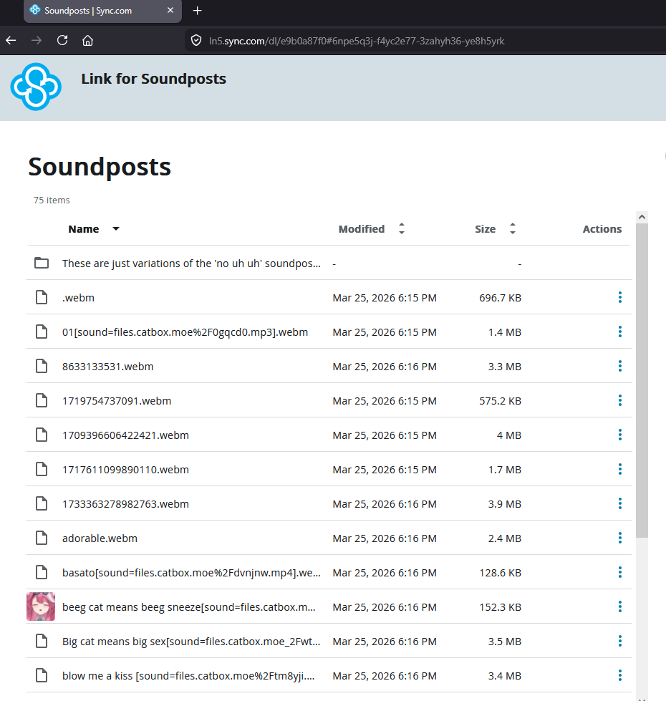Click the Actions column header
This screenshot has width=666, height=701.
pos(602,229)
